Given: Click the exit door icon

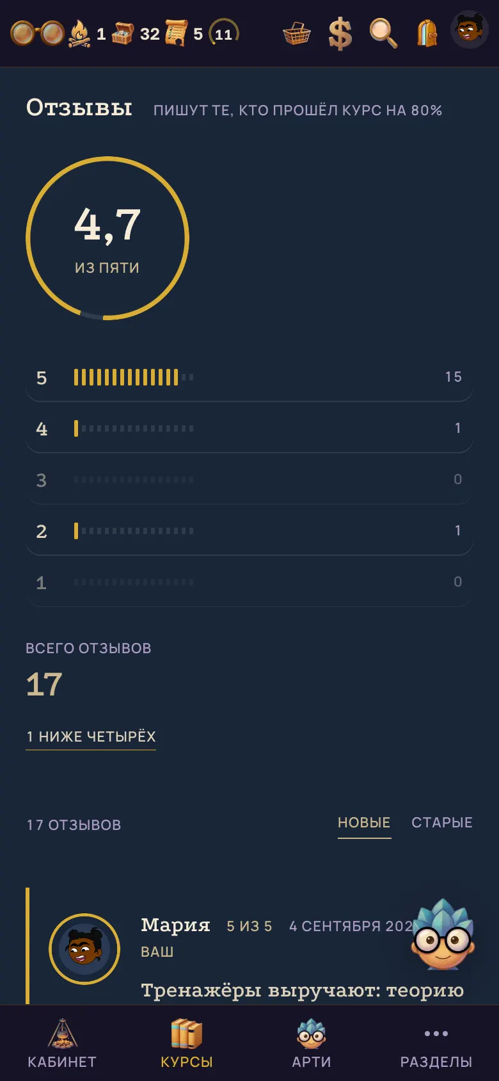Looking at the screenshot, I should click(427, 33).
